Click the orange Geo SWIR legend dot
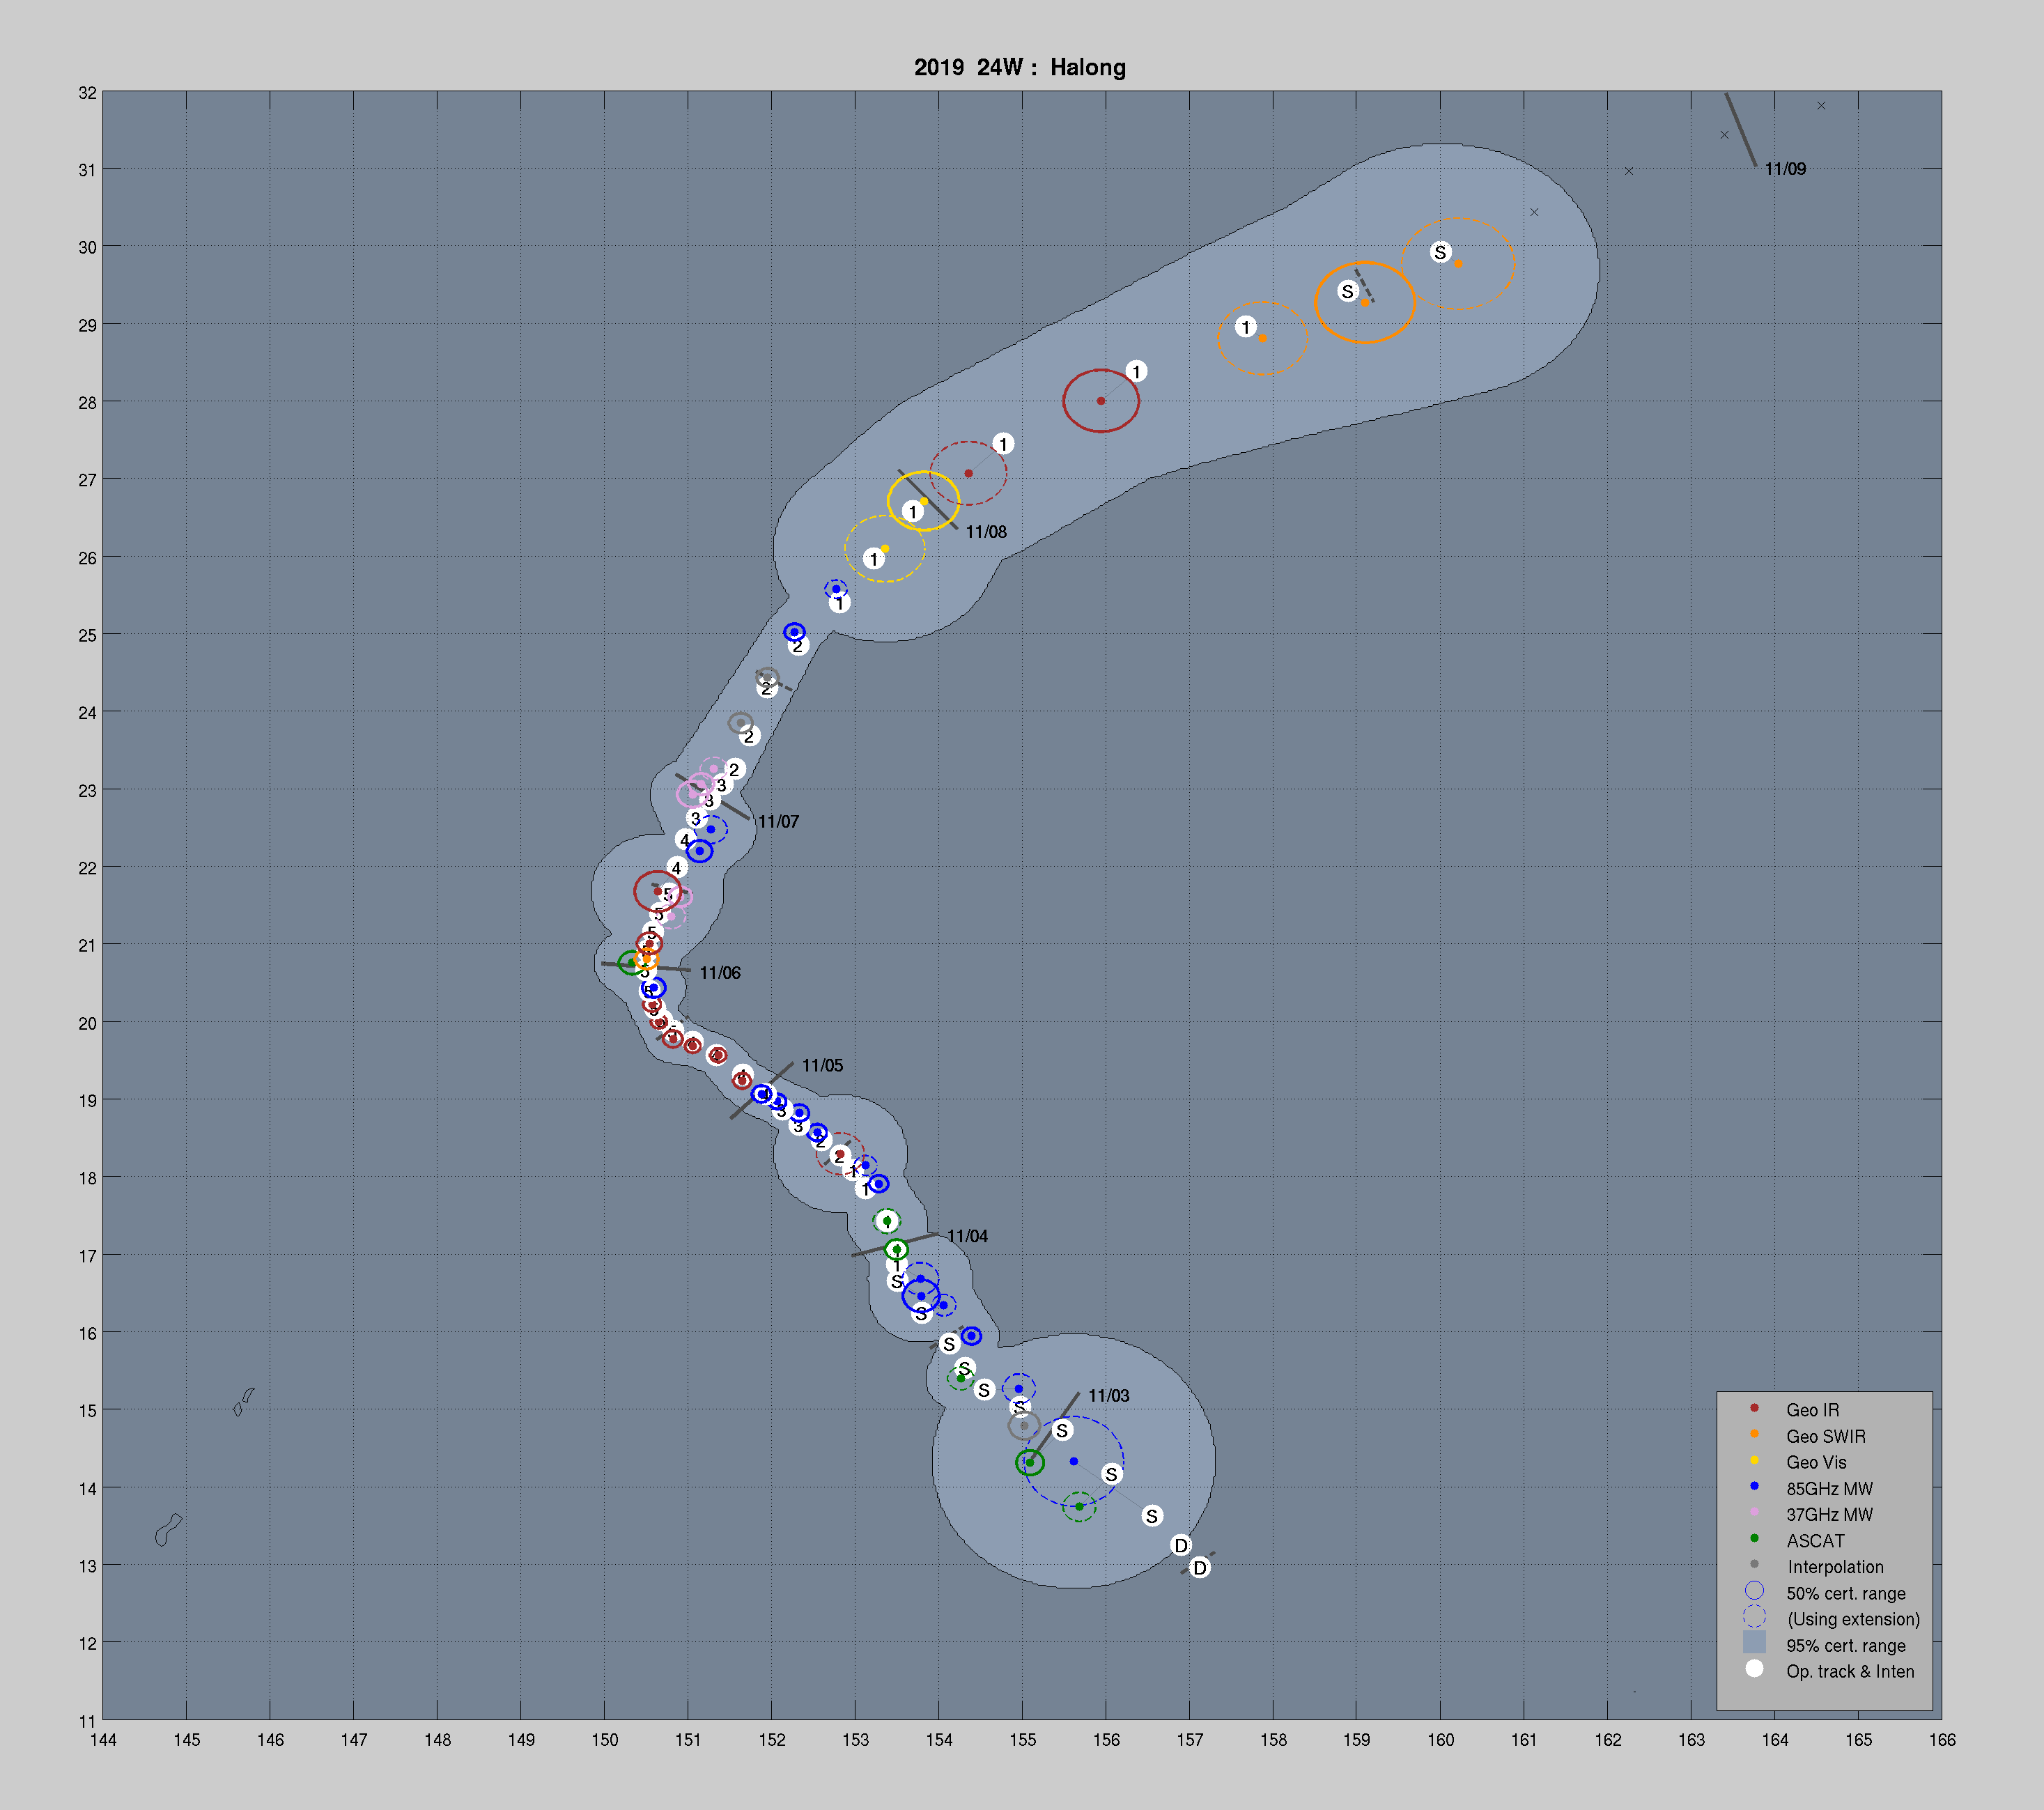This screenshot has height=1810, width=2044. (x=1754, y=1434)
